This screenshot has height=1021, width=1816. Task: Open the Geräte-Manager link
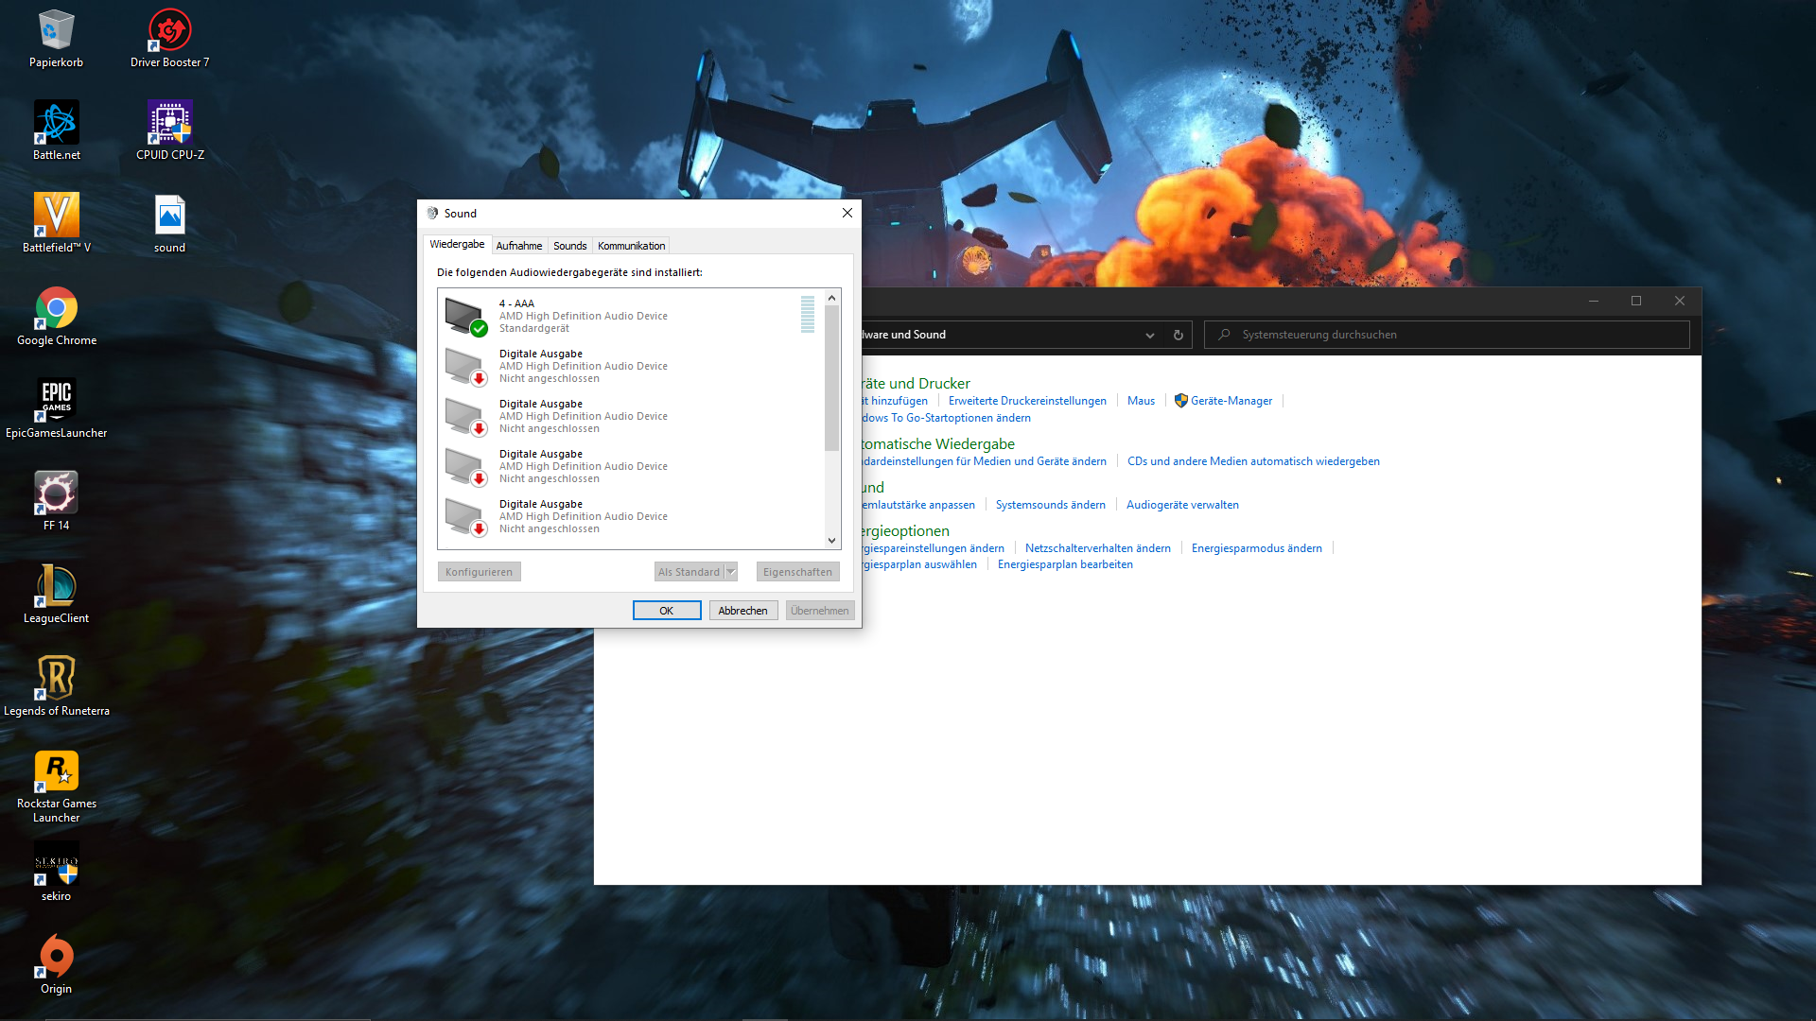(x=1231, y=401)
